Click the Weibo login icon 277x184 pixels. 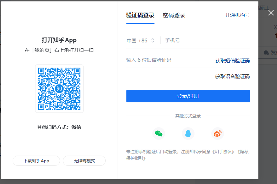pos(218,134)
